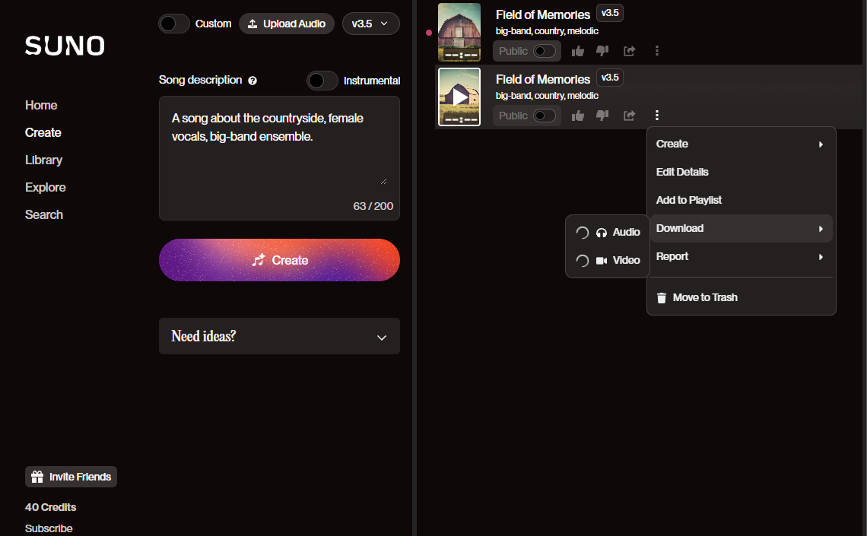Click the headphones Audio download icon
The image size is (867, 536).
coord(602,232)
